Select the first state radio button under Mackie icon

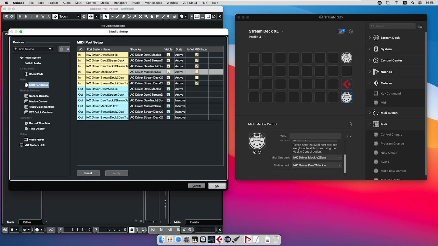click(x=255, y=152)
